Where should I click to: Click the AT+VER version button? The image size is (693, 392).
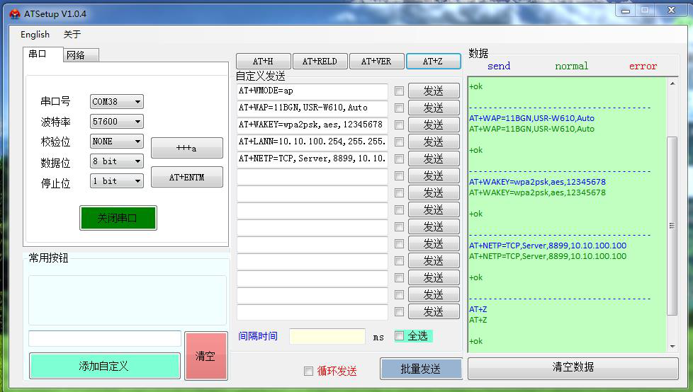[376, 62]
